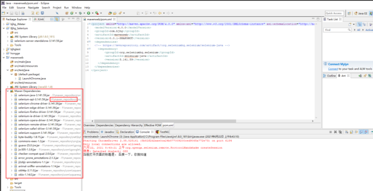The width and height of the screenshot is (373, 191).
Task: Click Clear Console icon
Action: 347,132
